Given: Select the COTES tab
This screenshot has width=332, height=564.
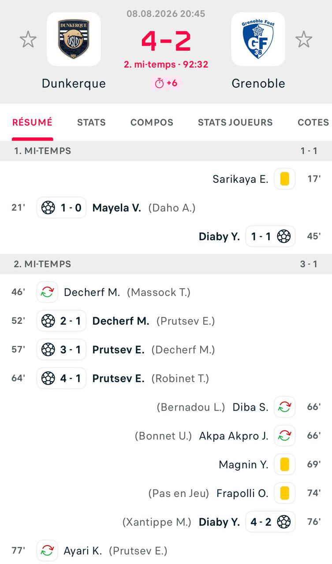Looking at the screenshot, I should pos(313,122).
